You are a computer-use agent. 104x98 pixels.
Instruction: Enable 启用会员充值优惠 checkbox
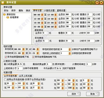pyautogui.click(x=5, y=79)
